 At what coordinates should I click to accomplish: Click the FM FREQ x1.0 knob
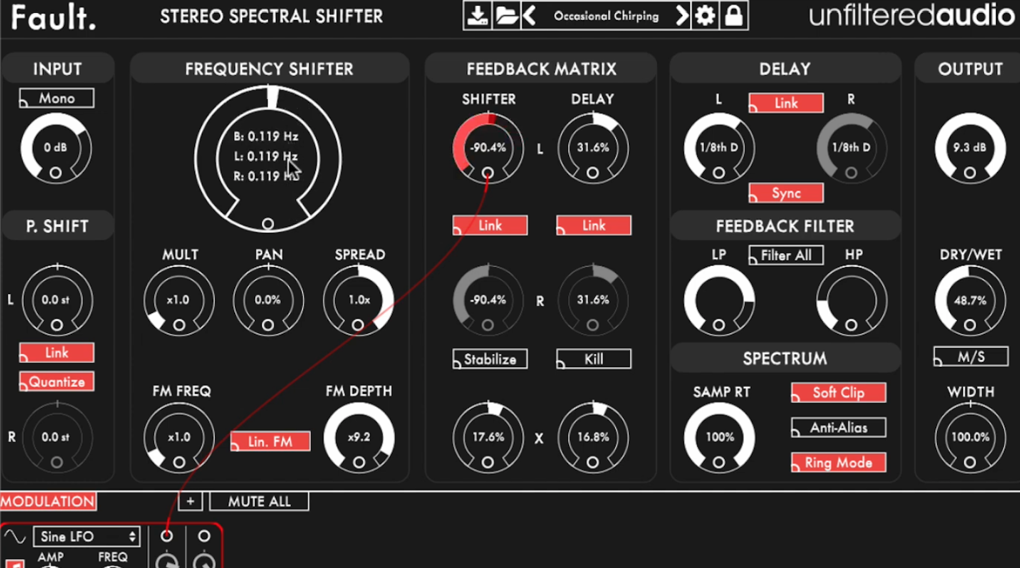coord(179,438)
